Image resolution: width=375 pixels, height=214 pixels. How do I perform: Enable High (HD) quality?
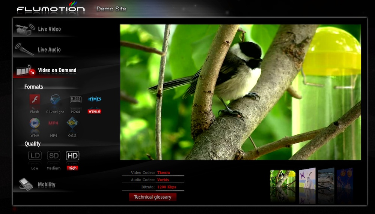tap(72, 156)
